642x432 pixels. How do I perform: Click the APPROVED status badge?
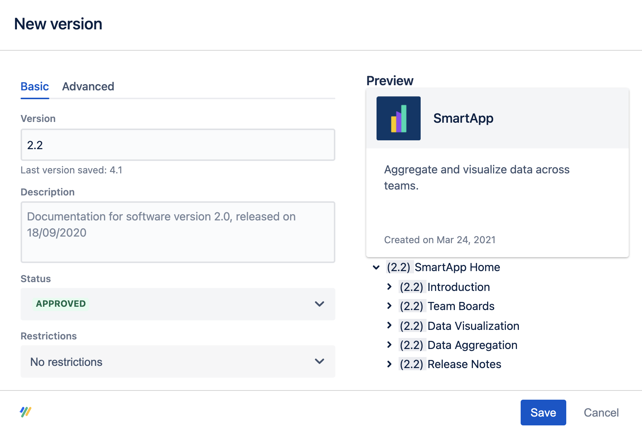[x=61, y=304]
